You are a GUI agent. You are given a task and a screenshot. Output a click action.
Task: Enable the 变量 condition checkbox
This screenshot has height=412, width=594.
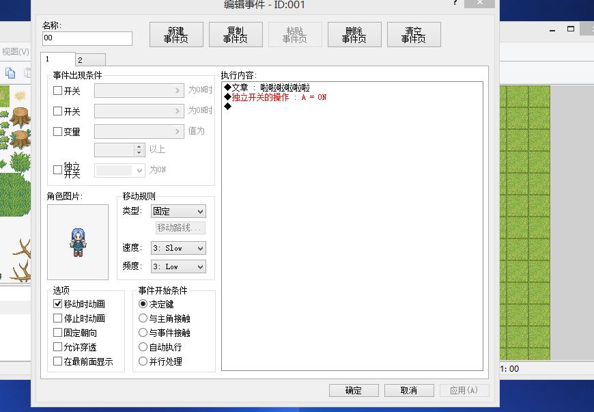pos(57,131)
